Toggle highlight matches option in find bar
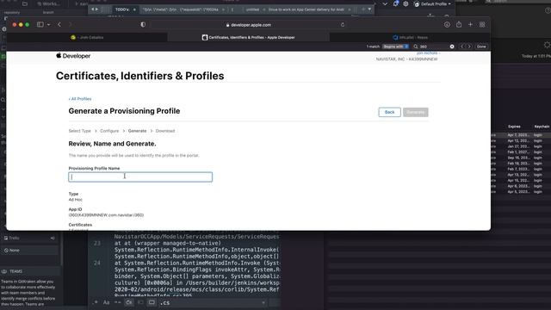This screenshot has height=310, width=551. click(x=152, y=302)
